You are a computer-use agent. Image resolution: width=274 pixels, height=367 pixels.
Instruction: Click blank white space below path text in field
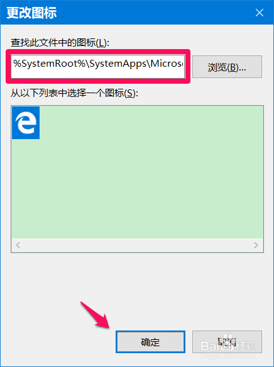[x=98, y=74]
